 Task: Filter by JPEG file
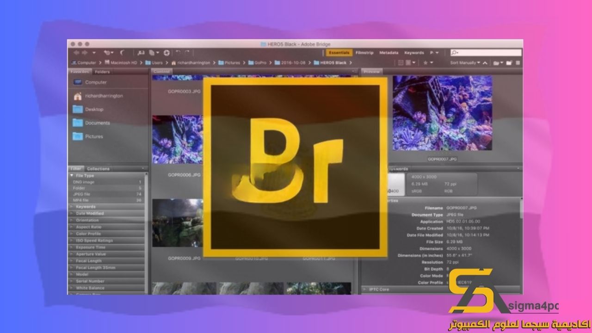coord(106,194)
